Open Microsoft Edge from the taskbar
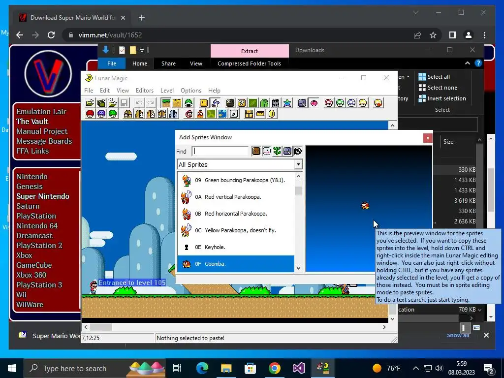Viewport: 504px width, 378px height. (x=202, y=368)
